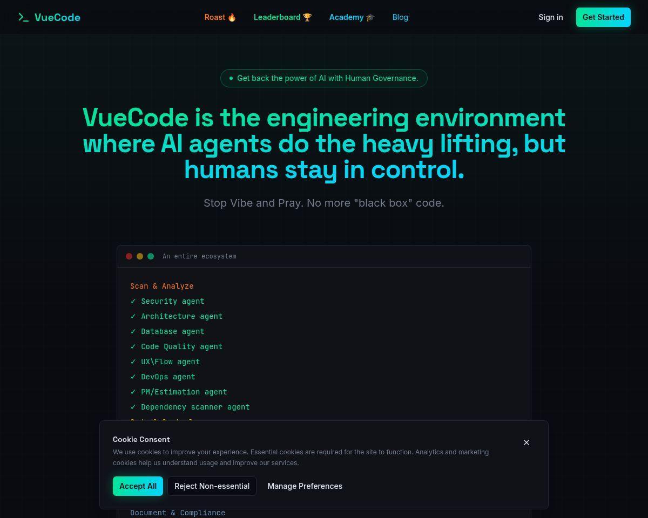Viewport: 648px width, 518px height.
Task: Click the Sign in link
Action: click(551, 17)
